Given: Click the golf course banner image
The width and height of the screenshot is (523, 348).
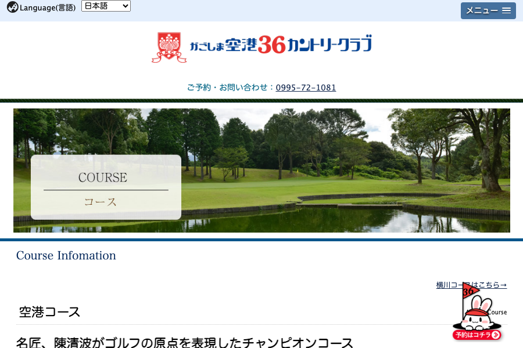Looking at the screenshot, I should click(261, 171).
